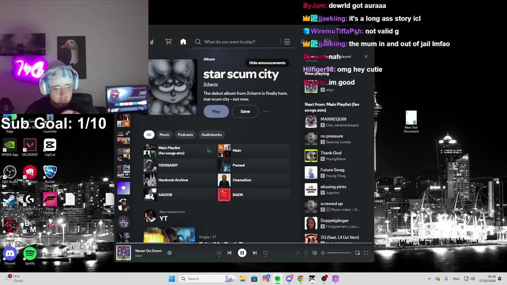Hide announcements button
Image resolution: width=507 pixels, height=285 pixels.
coord(267,63)
